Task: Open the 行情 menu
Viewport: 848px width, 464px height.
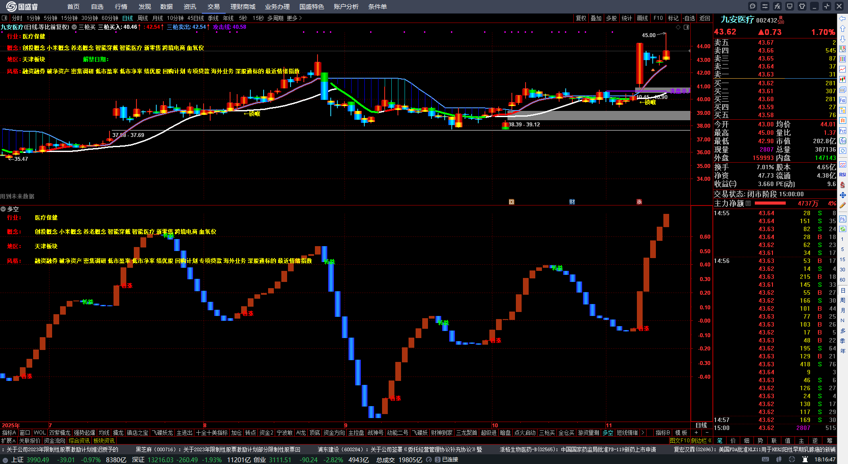Action: click(x=121, y=7)
